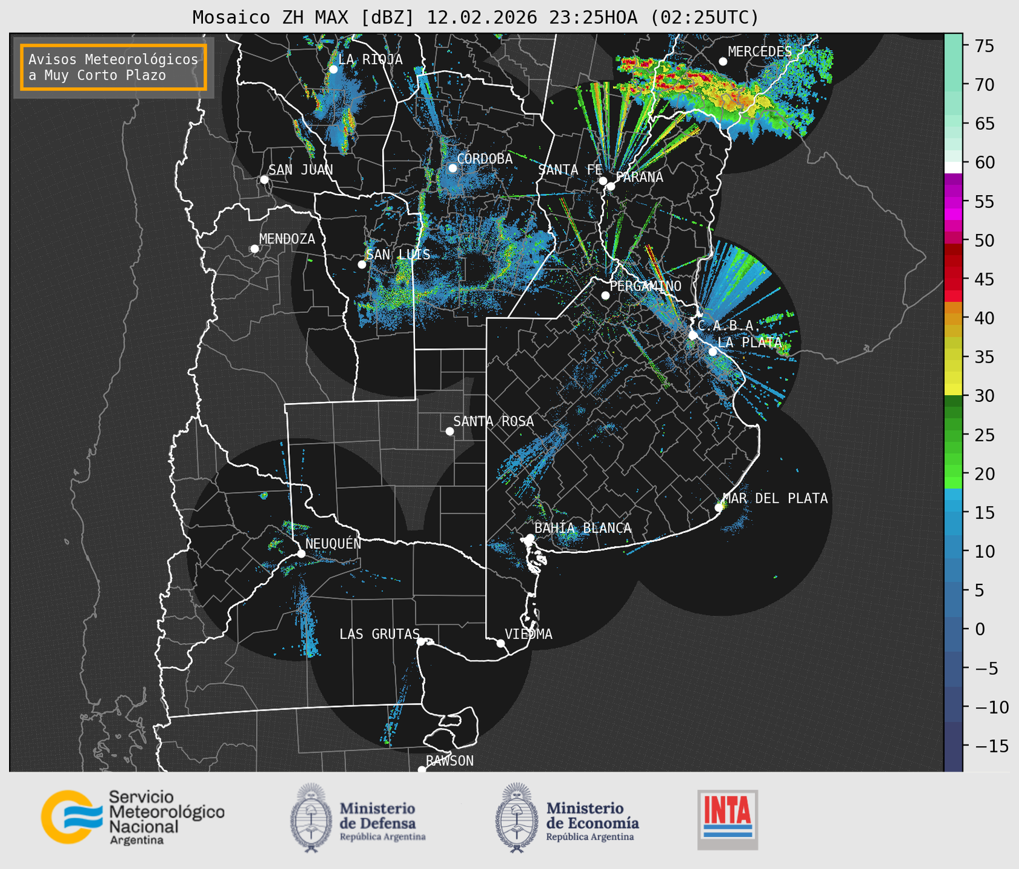Select the LAS GRUTAS city marker

421,642
